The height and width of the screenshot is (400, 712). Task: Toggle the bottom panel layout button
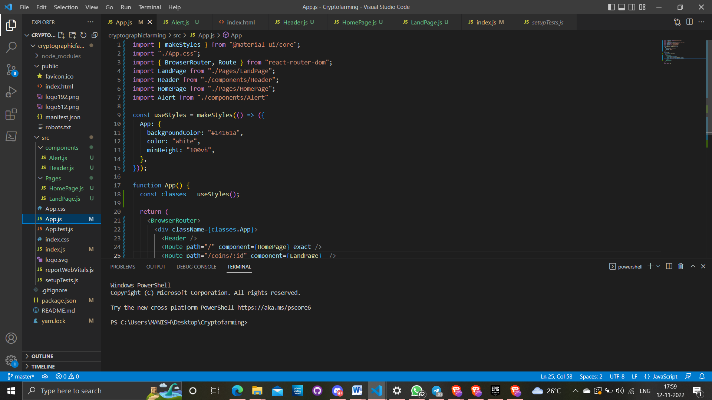(x=622, y=7)
